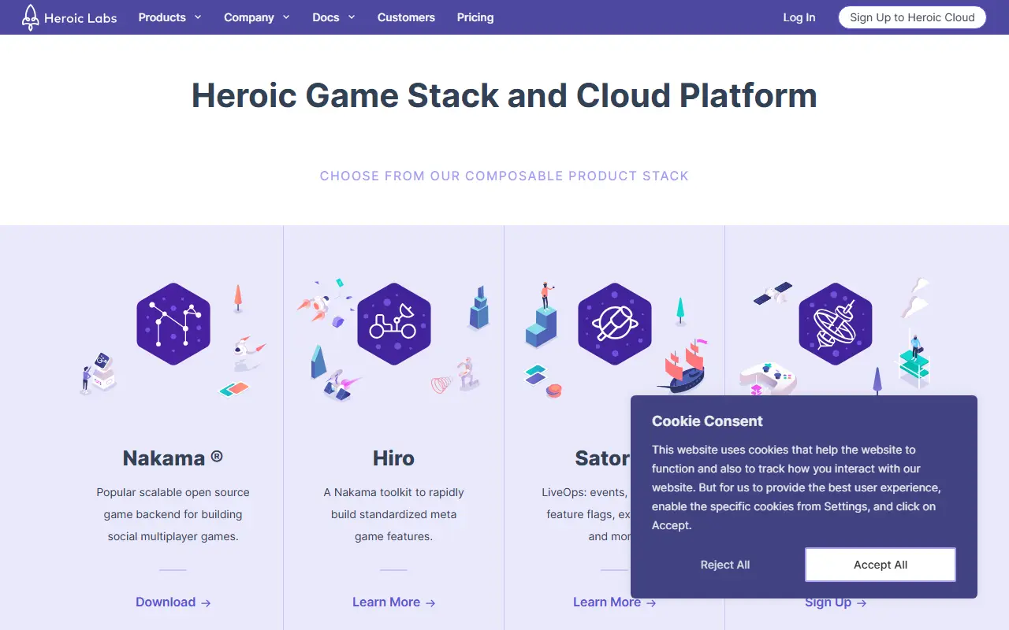Click the Sign Up link in fourth card

click(836, 602)
